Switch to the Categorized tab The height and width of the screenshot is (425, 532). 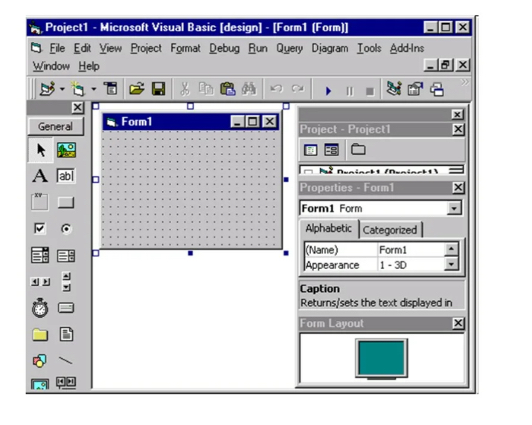pyautogui.click(x=390, y=230)
